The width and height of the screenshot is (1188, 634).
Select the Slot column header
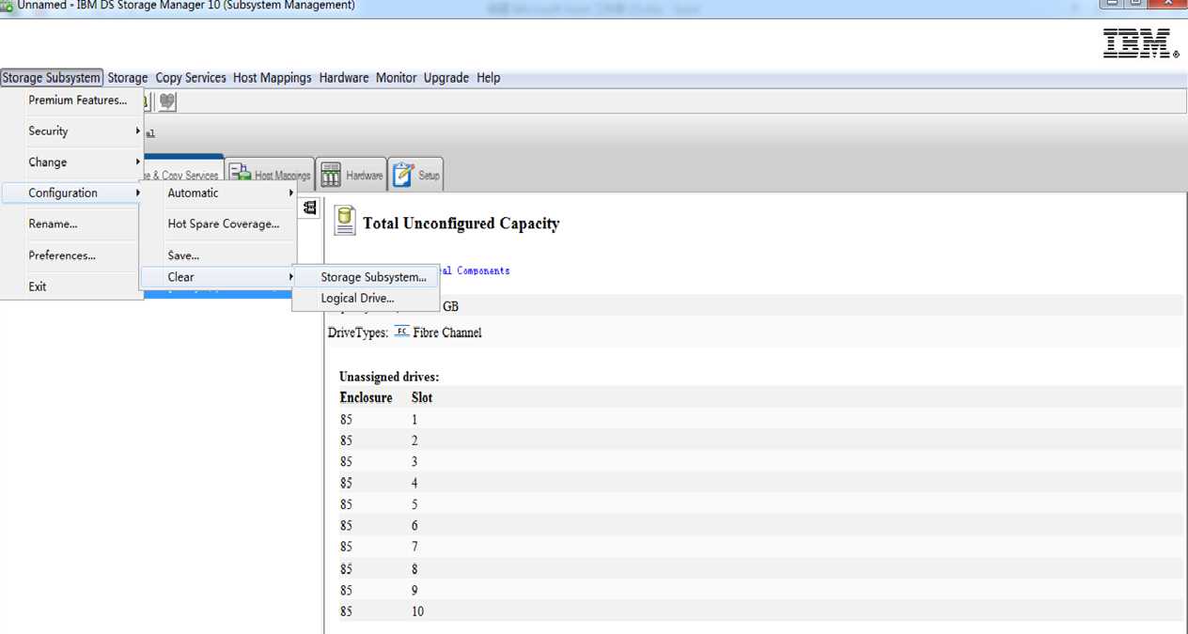422,397
